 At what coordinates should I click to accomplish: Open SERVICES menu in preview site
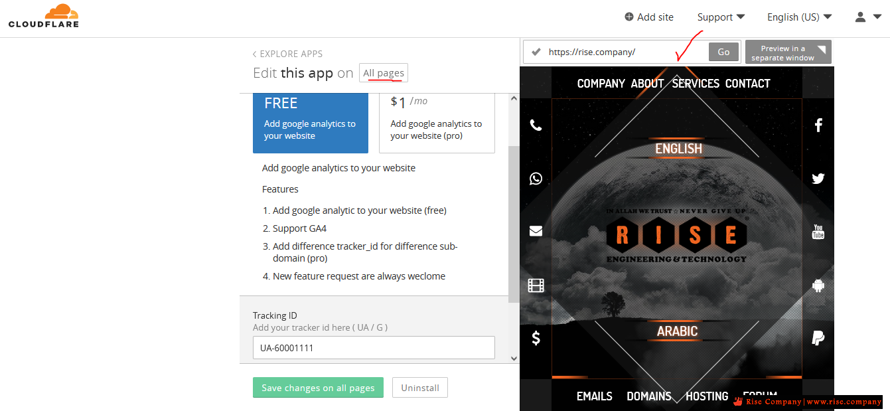pyautogui.click(x=696, y=84)
